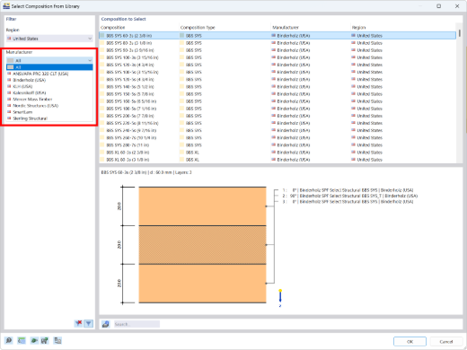467x350 pixels.
Task: Select the BBS SYS 220-5s (8 11/16 in) row
Action: pyautogui.click(x=278, y=123)
